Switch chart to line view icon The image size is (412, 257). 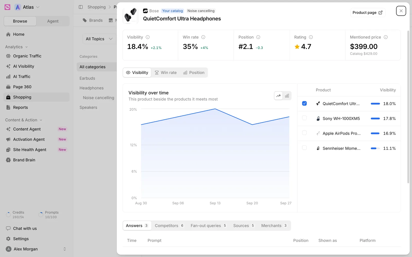(278, 96)
